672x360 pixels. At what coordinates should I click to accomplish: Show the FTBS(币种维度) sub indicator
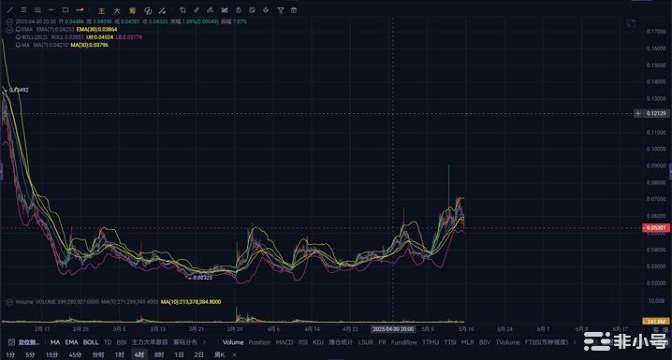tap(547, 342)
